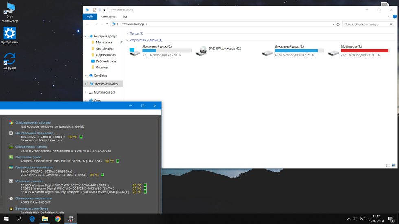Select the DVD RW дисковод (D:) icon
399x224 pixels.
(x=201, y=51)
